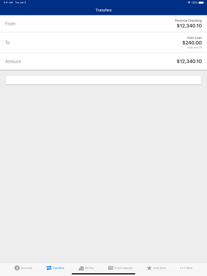Image resolution: width=207 pixels, height=276 pixels.
Task: Select the Auto Loan $240.00 amount
Action: point(192,43)
